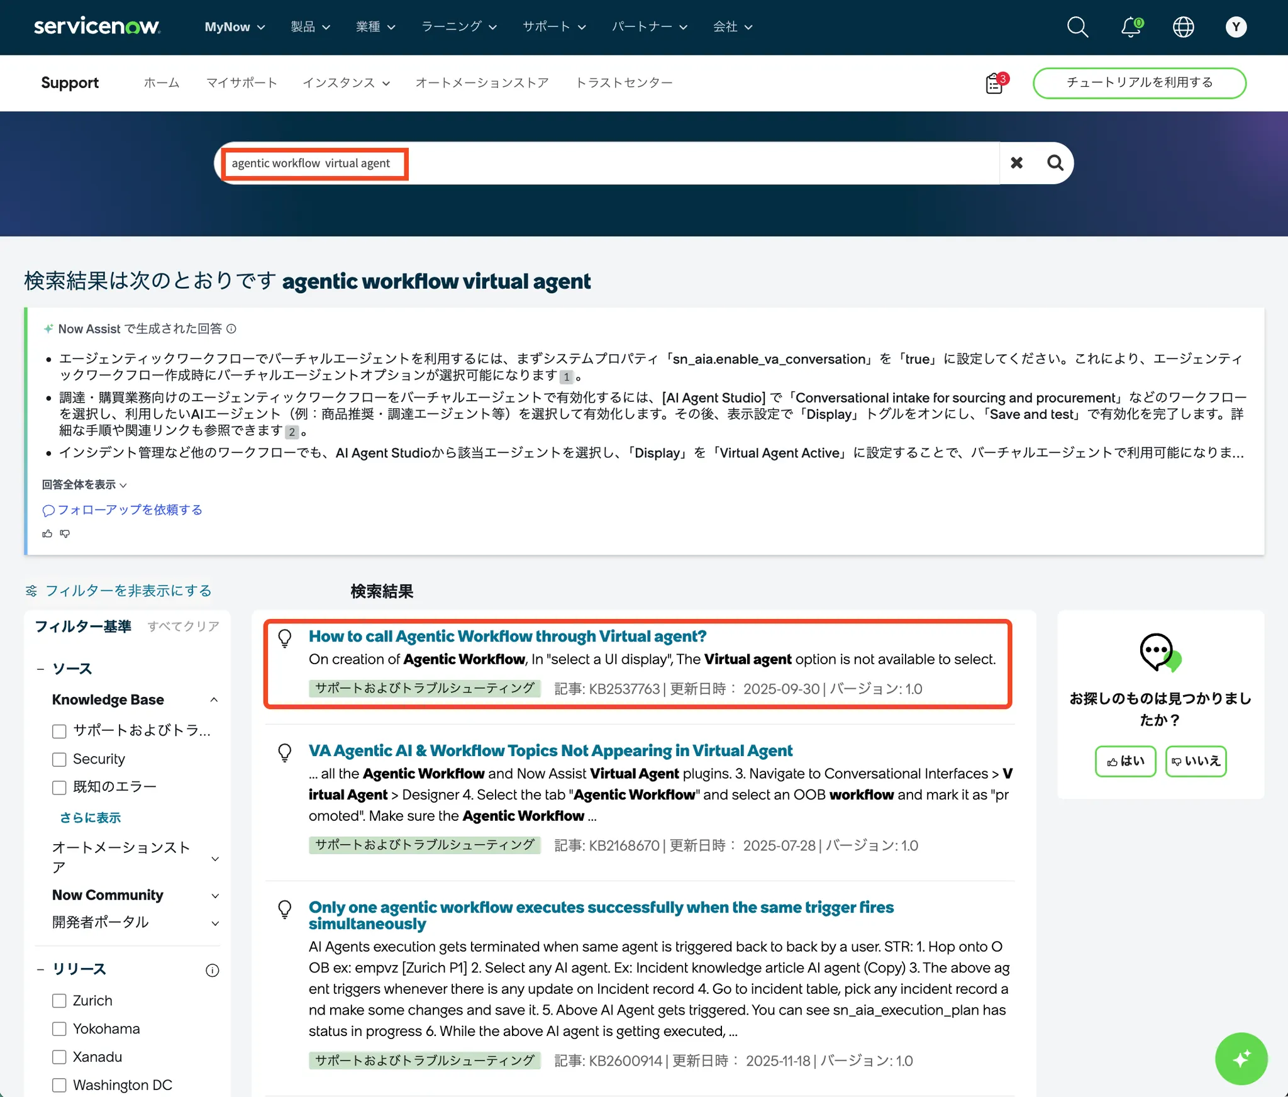This screenshot has height=1097, width=1288.
Task: Collapse the Knowledge Base section chevron
Action: [x=214, y=700]
